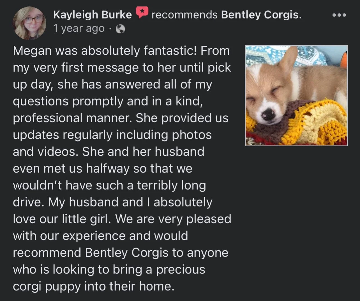Click the reviewer name 'Kayleigh Burke'
Image resolution: width=360 pixels, height=301 pixels.
click(x=93, y=15)
